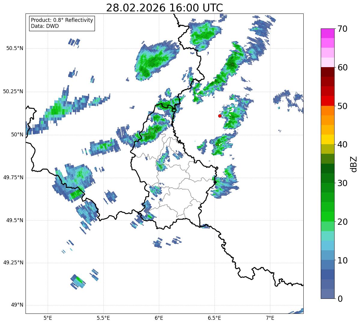Click the colorbar tick label 20

pos(342,222)
